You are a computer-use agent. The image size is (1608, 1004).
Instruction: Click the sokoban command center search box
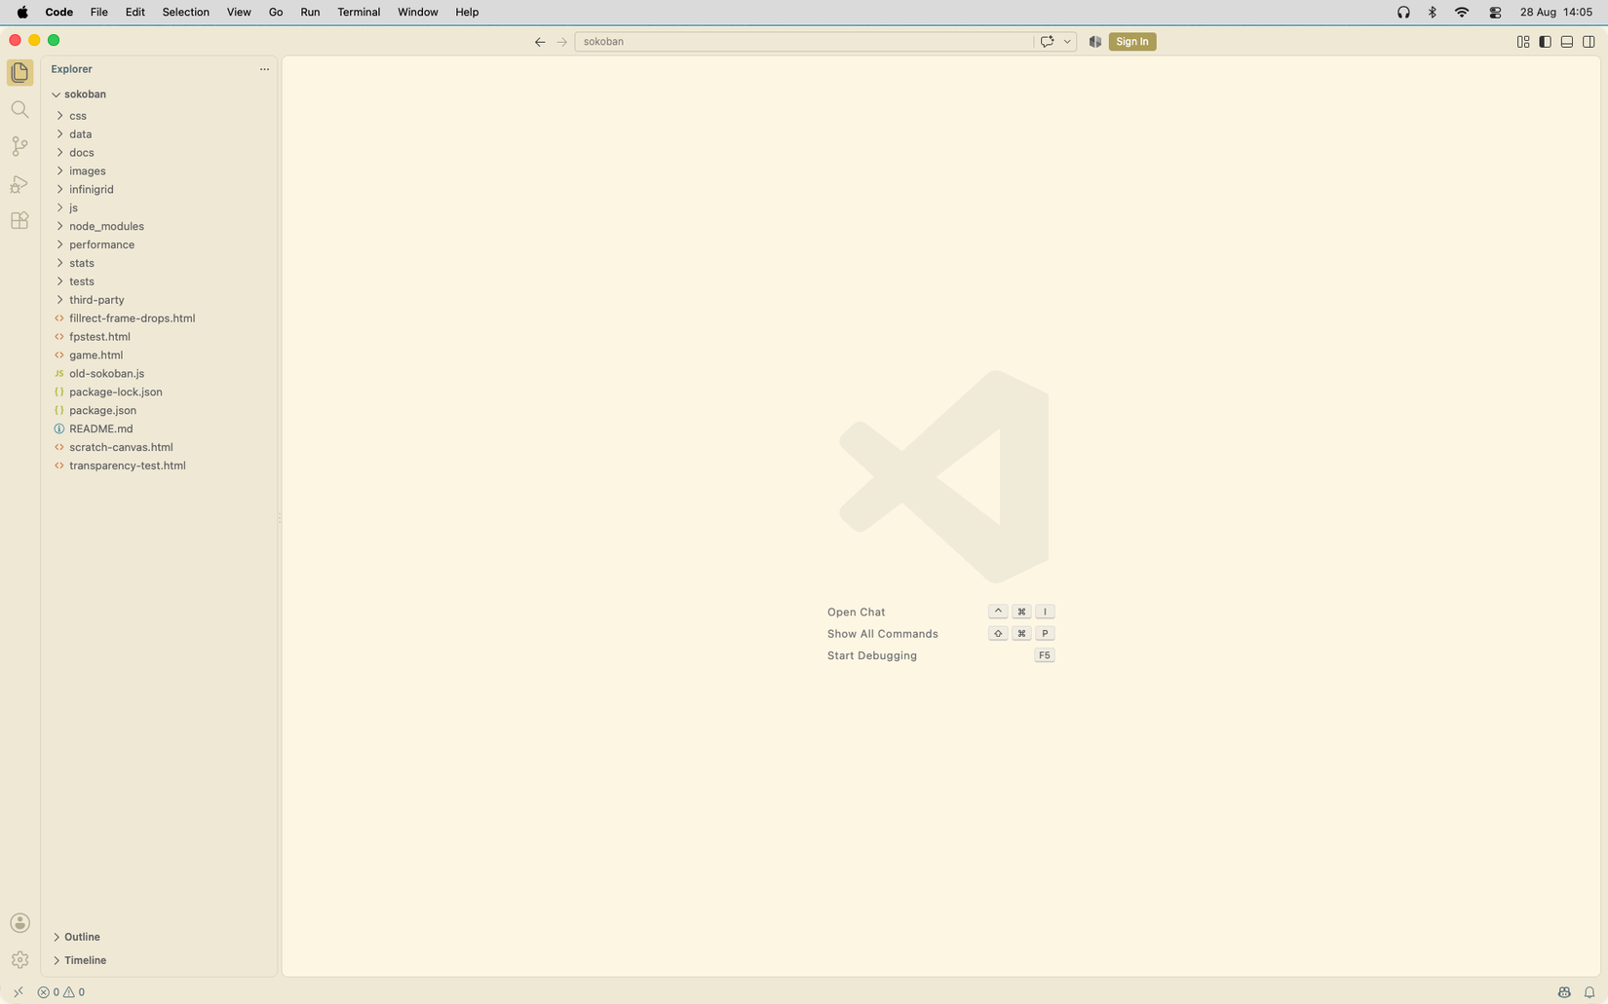click(803, 42)
